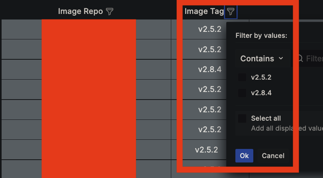Click the Add all displayed values description
Image resolution: width=323 pixels, height=178 pixels.
tap(287, 128)
